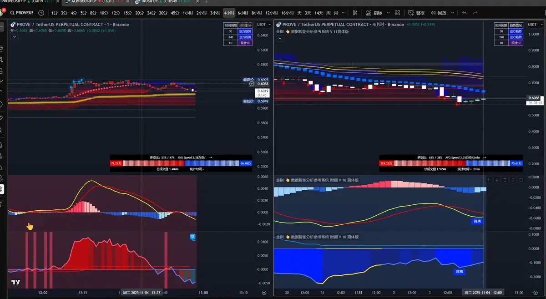Open the 指标 indicators menu
Image resolution: width=546 pixels, height=299 pixels.
(x=375, y=13)
